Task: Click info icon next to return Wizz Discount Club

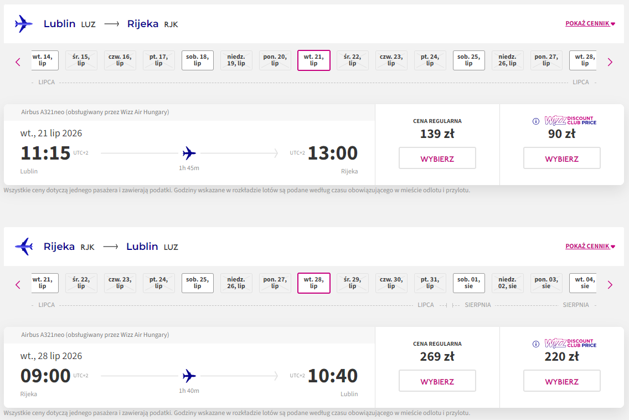Action: point(535,344)
